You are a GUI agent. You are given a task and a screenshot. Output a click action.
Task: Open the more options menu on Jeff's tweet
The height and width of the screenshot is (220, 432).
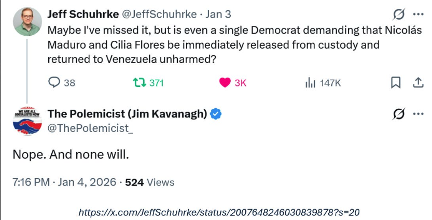[418, 13]
